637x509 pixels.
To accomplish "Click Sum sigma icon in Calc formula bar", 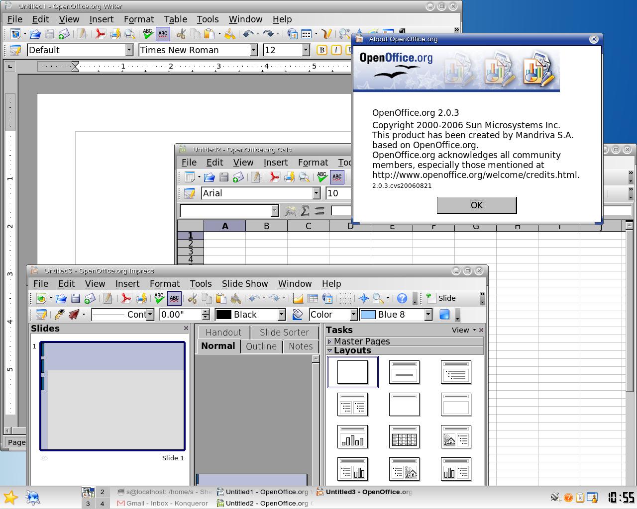I will (305, 211).
